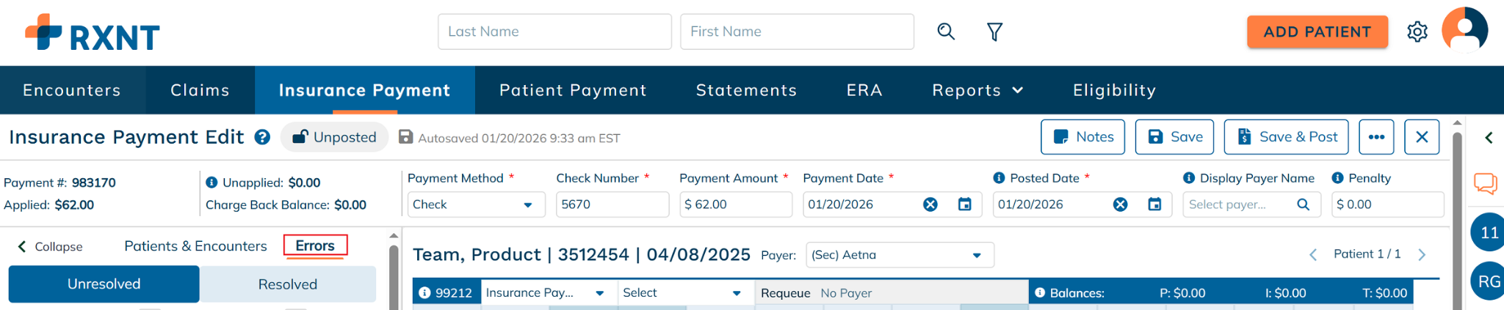Click the Check Number input field
This screenshot has height=310, width=1504.
[612, 204]
